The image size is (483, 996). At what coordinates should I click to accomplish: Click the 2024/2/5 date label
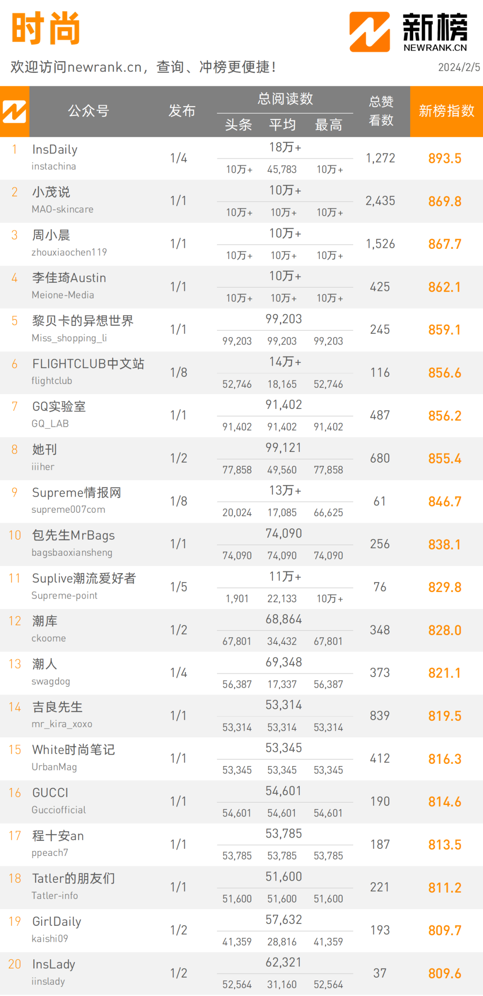tap(459, 68)
